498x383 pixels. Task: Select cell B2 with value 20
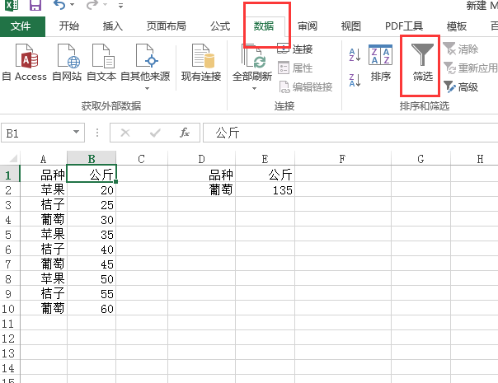(92, 189)
